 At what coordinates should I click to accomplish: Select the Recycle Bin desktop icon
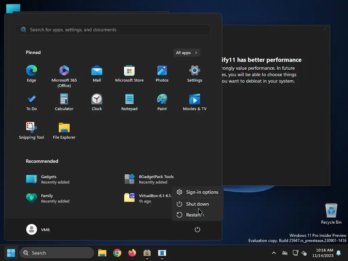331,214
